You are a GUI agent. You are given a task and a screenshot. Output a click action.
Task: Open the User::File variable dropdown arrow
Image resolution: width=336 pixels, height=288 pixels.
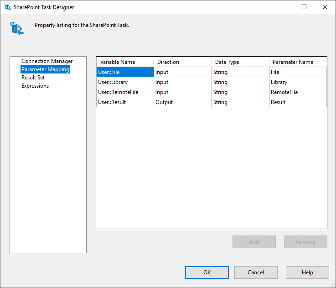point(149,72)
